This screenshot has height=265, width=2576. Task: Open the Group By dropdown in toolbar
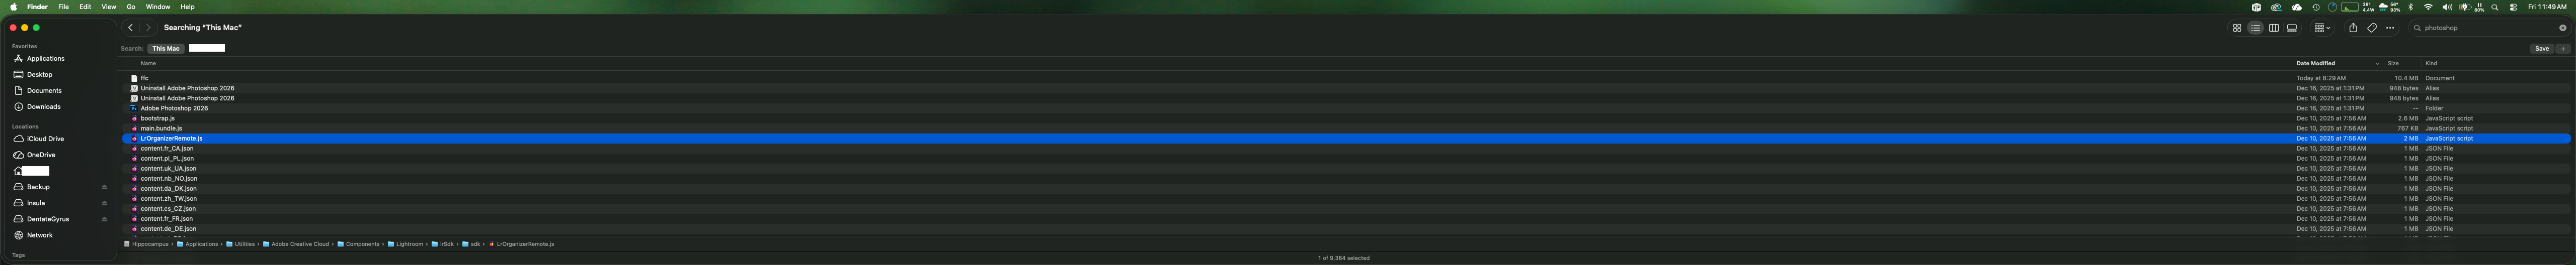click(x=2323, y=28)
